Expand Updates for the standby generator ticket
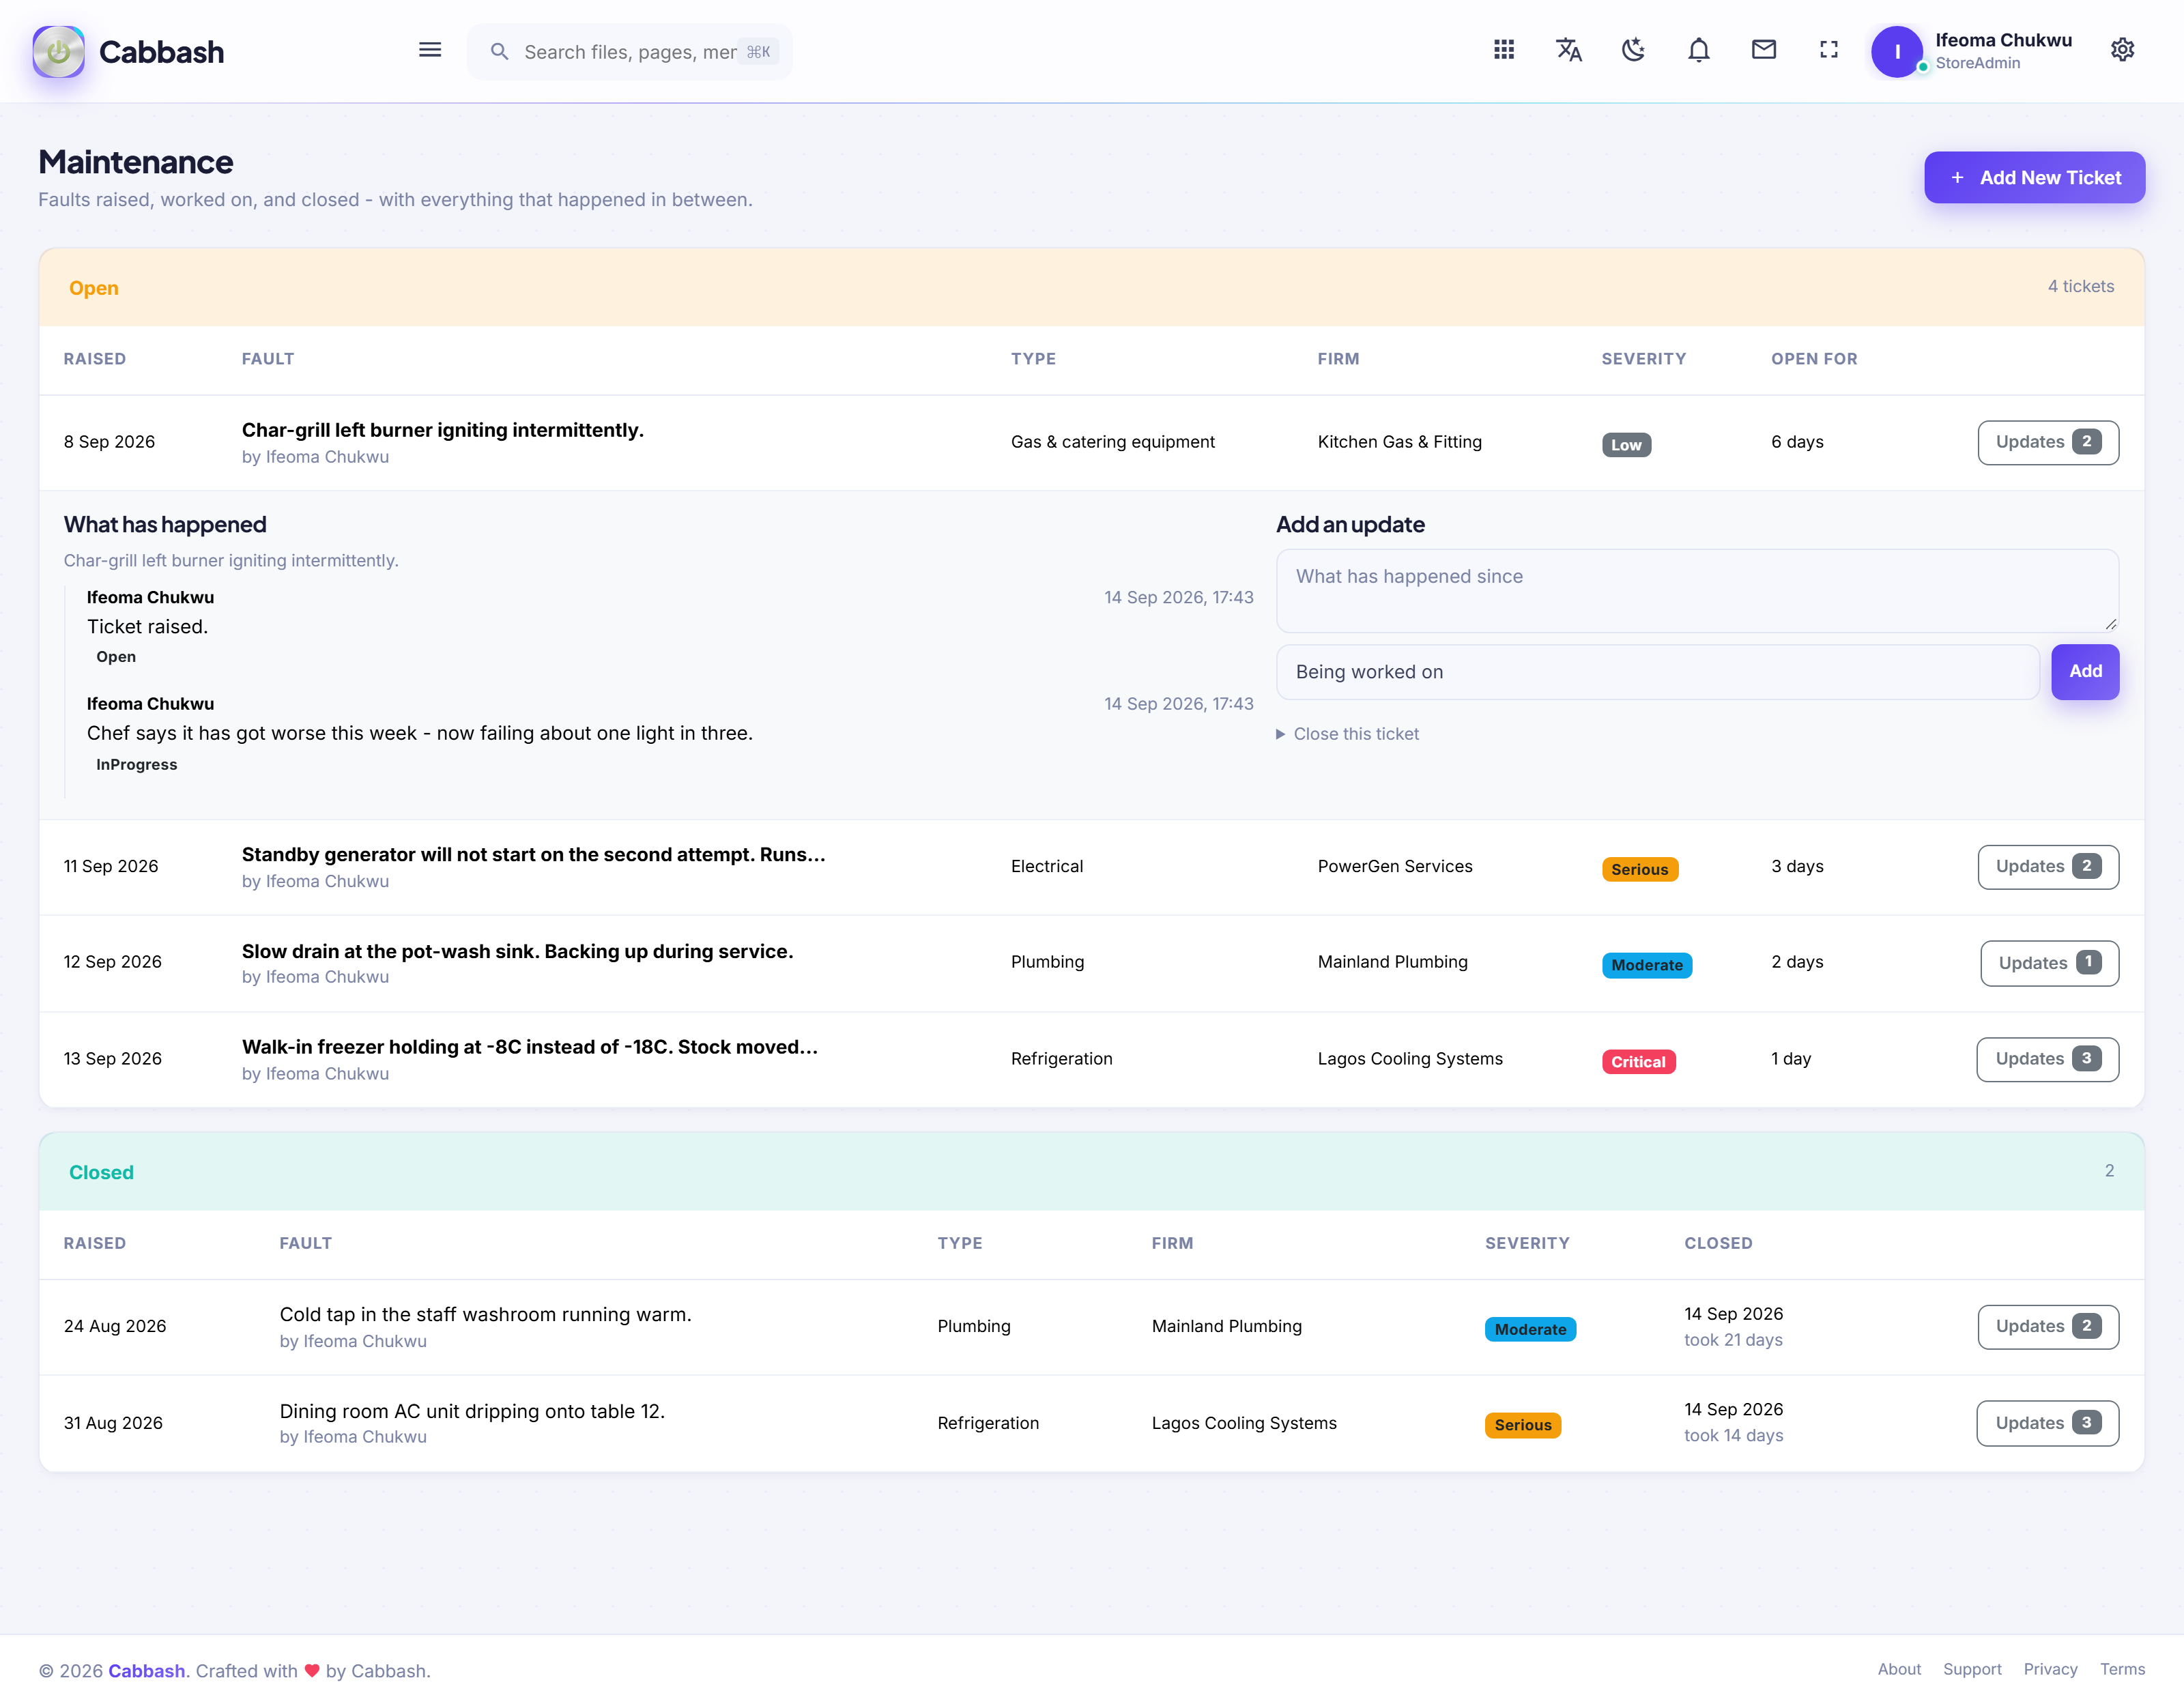The width and height of the screenshot is (2184, 1706). coord(2047,867)
